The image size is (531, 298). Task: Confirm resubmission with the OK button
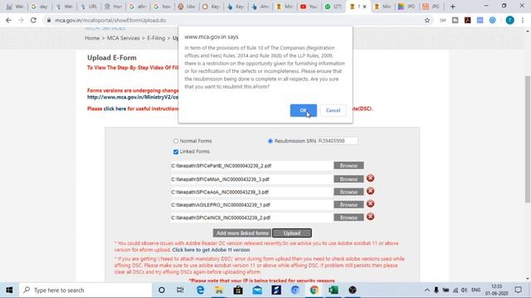tap(303, 110)
